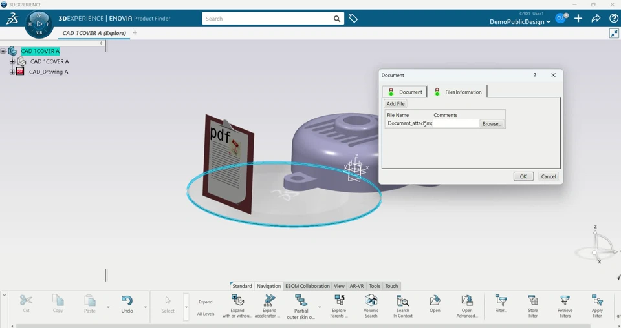Open the Partial outer skin dropdown arrow

pos(319,307)
